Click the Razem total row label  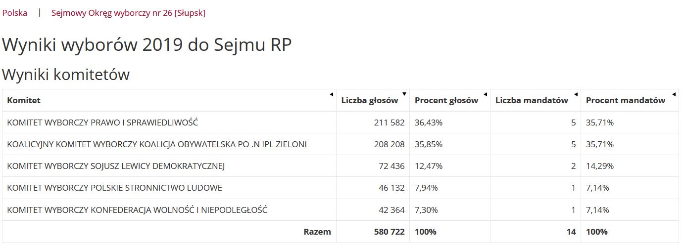pyautogui.click(x=317, y=232)
